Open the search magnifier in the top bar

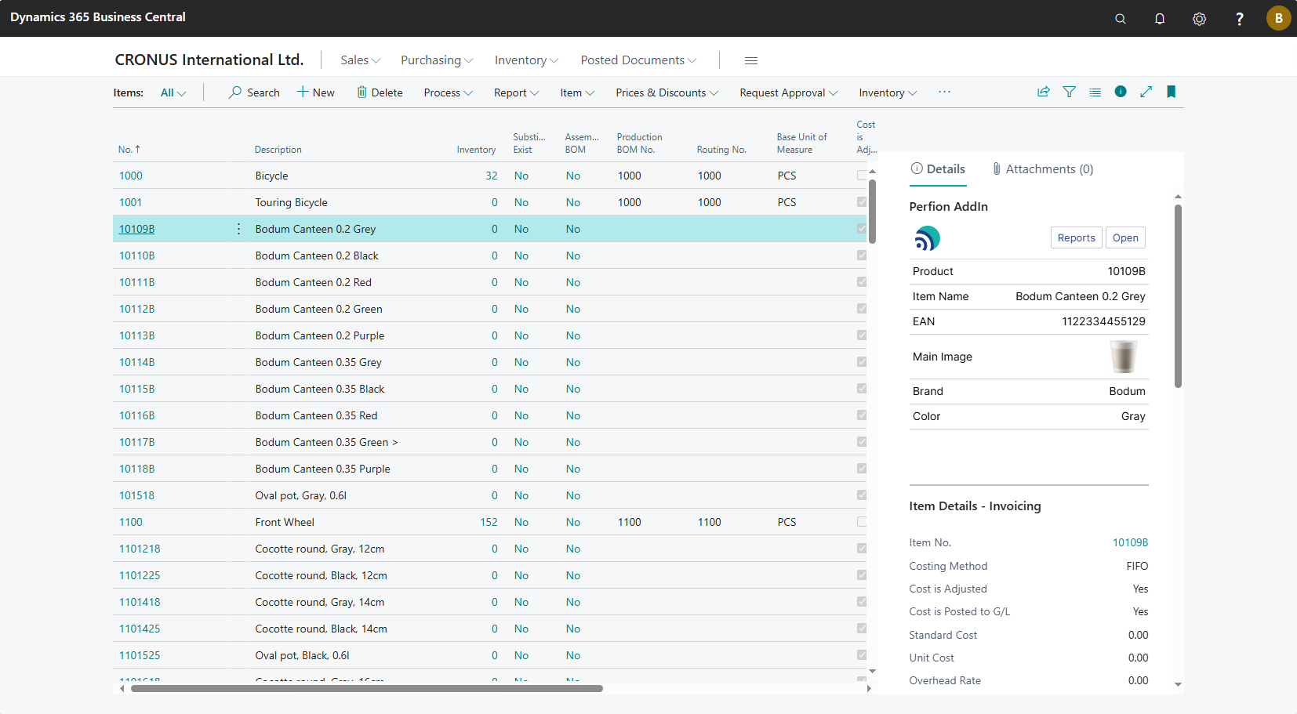coord(1121,19)
